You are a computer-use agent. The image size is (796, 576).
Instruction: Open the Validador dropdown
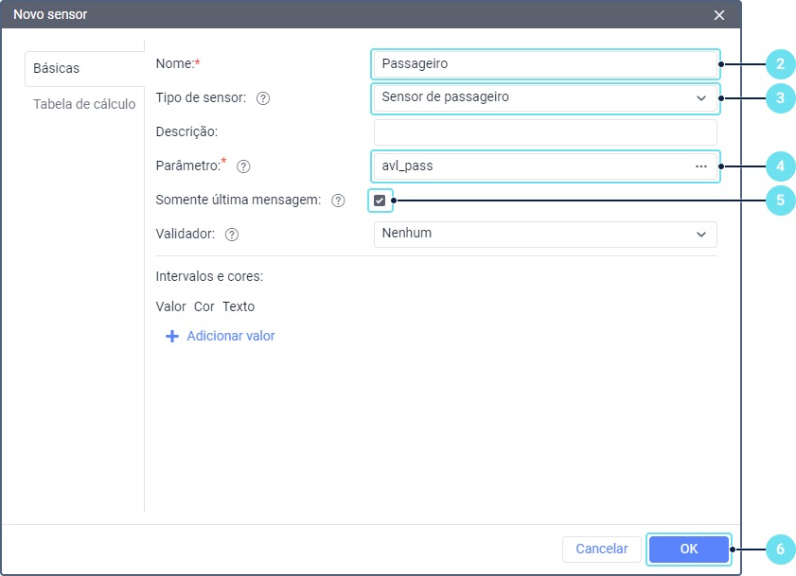[x=545, y=234]
